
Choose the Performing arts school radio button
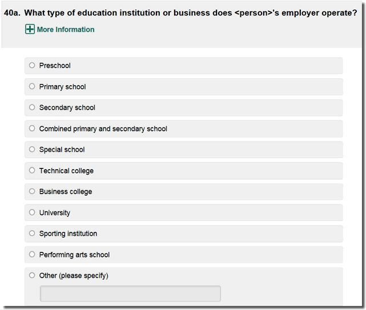(32, 255)
